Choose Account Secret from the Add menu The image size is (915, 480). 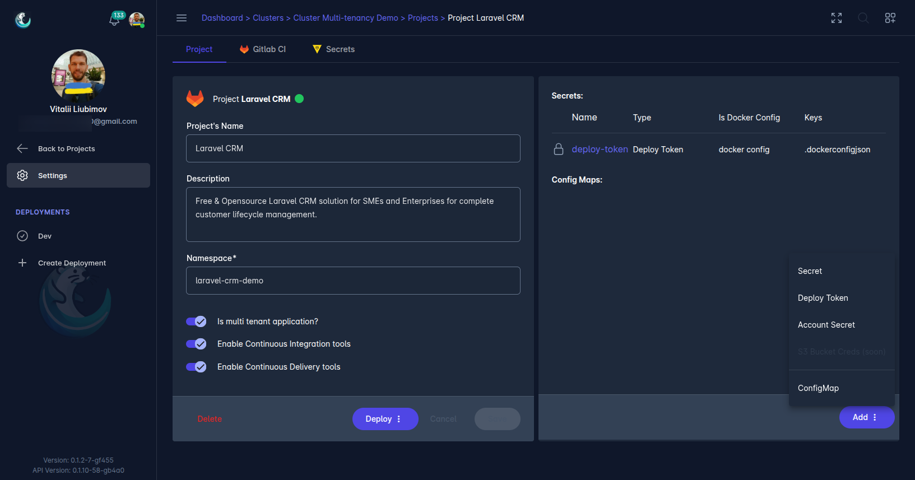pos(842,325)
